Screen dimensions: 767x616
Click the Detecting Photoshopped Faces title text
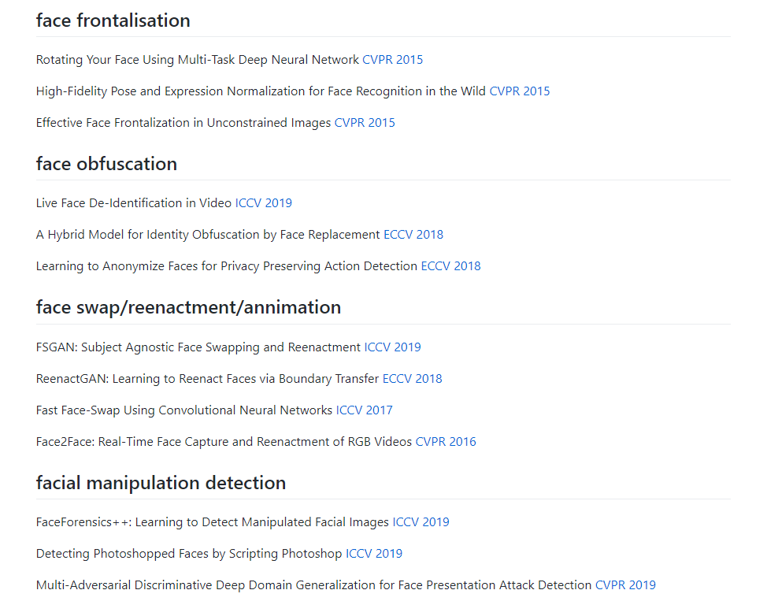(189, 554)
